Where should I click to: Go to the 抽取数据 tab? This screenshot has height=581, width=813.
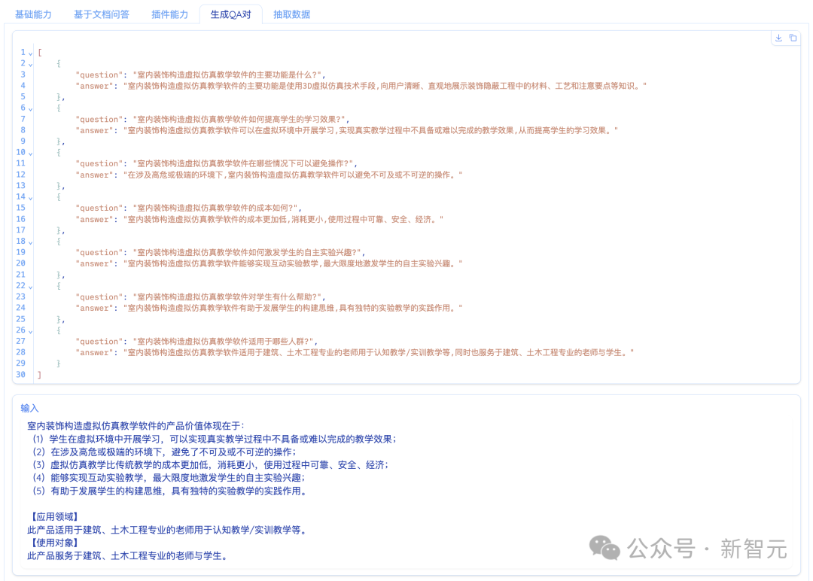[x=291, y=14]
